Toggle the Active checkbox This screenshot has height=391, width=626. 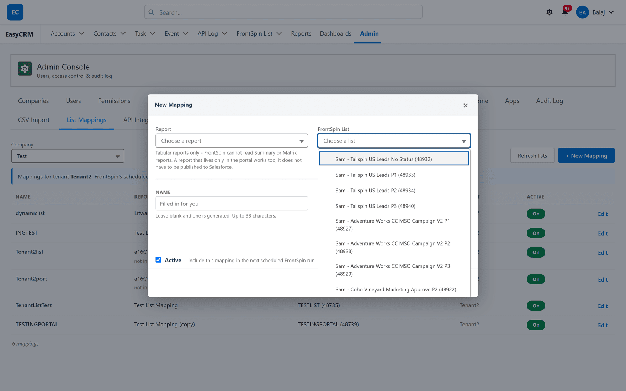tap(158, 260)
